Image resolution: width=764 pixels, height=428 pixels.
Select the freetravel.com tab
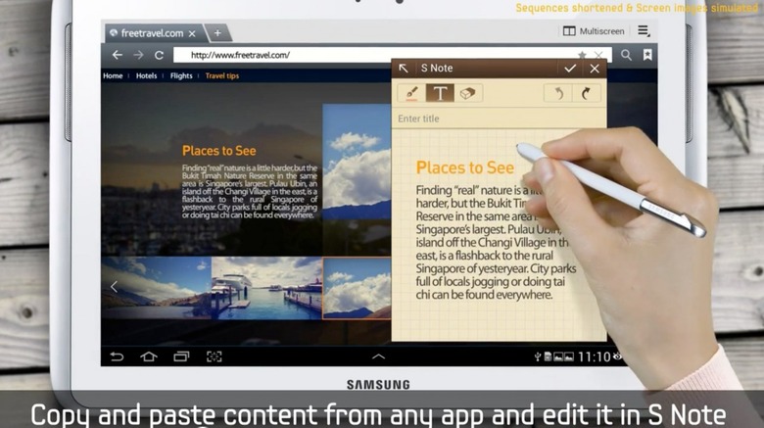click(x=152, y=33)
